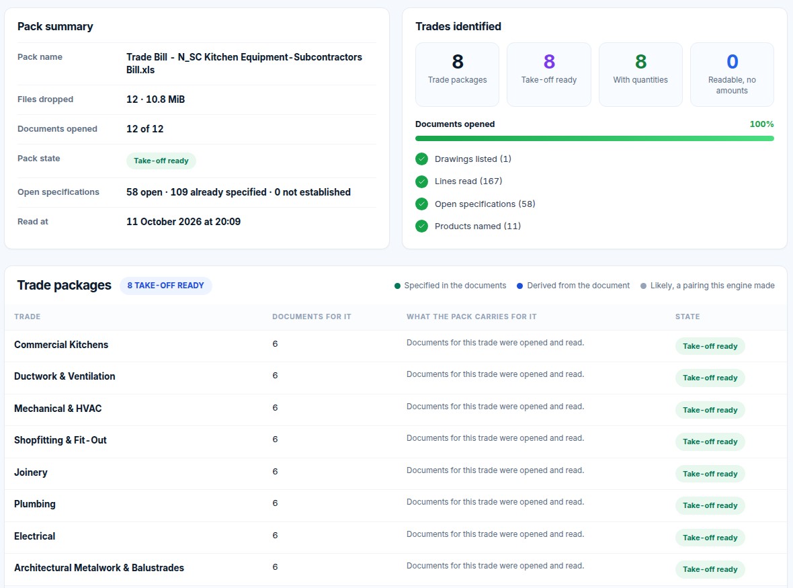Image resolution: width=793 pixels, height=588 pixels.
Task: Click Take-off ready badge for Plumbing
Action: point(710,505)
